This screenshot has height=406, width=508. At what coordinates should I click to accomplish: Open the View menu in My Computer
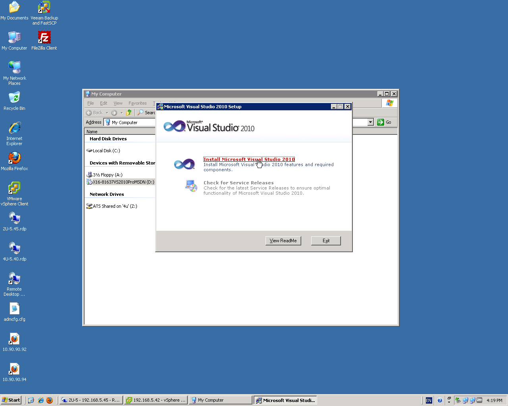tap(118, 103)
